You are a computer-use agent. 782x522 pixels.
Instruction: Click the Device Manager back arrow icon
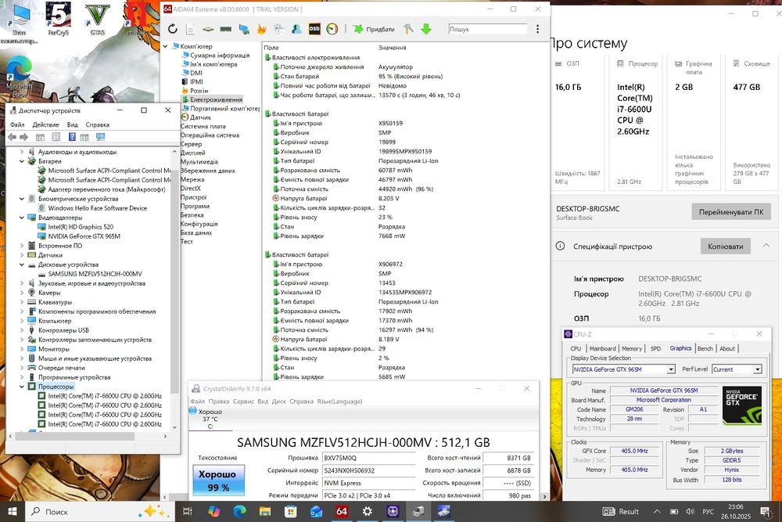coord(13,137)
